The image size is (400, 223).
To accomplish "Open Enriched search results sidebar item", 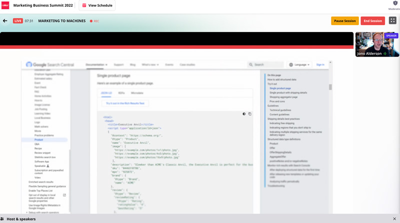I will (41, 182).
